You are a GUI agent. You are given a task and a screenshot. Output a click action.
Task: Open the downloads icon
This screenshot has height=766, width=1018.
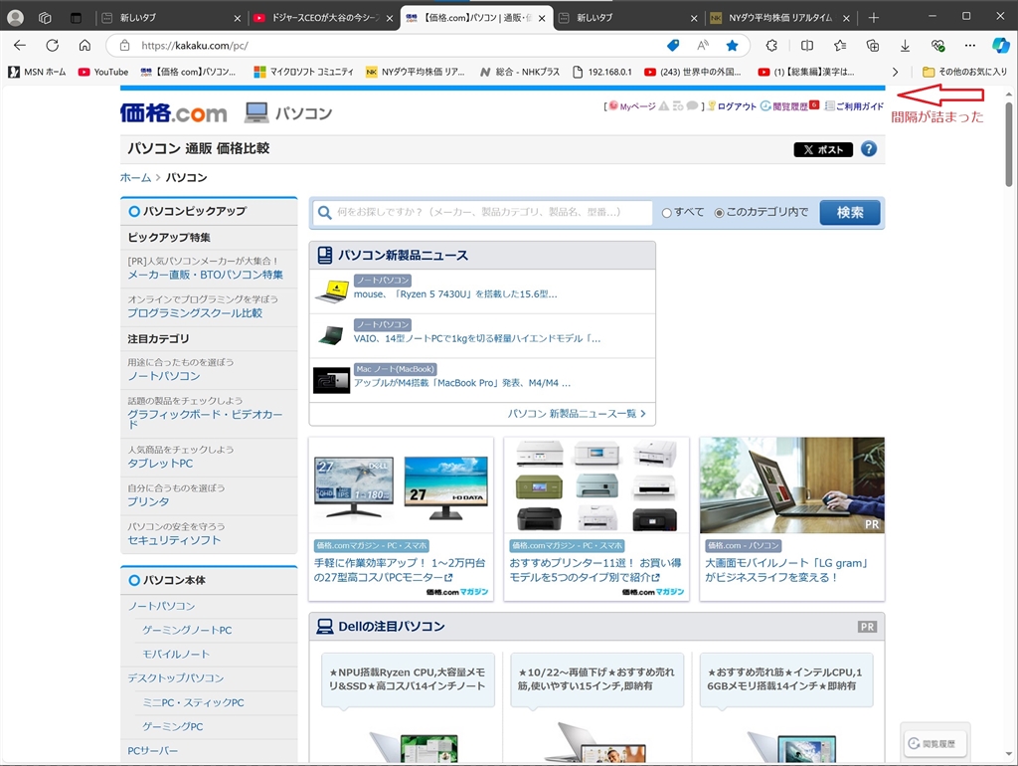pos(905,45)
